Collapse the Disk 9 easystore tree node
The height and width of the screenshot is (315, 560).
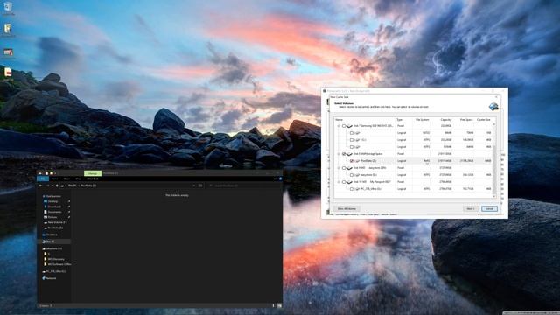pyautogui.click(x=339, y=168)
